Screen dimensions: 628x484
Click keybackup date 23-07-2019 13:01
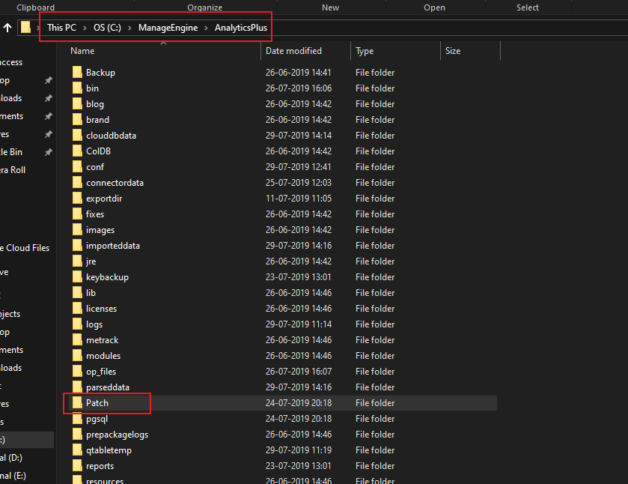299,276
